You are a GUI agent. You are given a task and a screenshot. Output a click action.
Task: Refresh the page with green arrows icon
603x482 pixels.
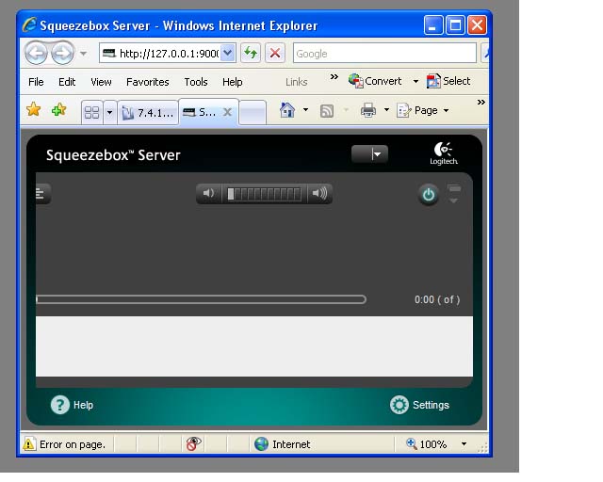[251, 53]
